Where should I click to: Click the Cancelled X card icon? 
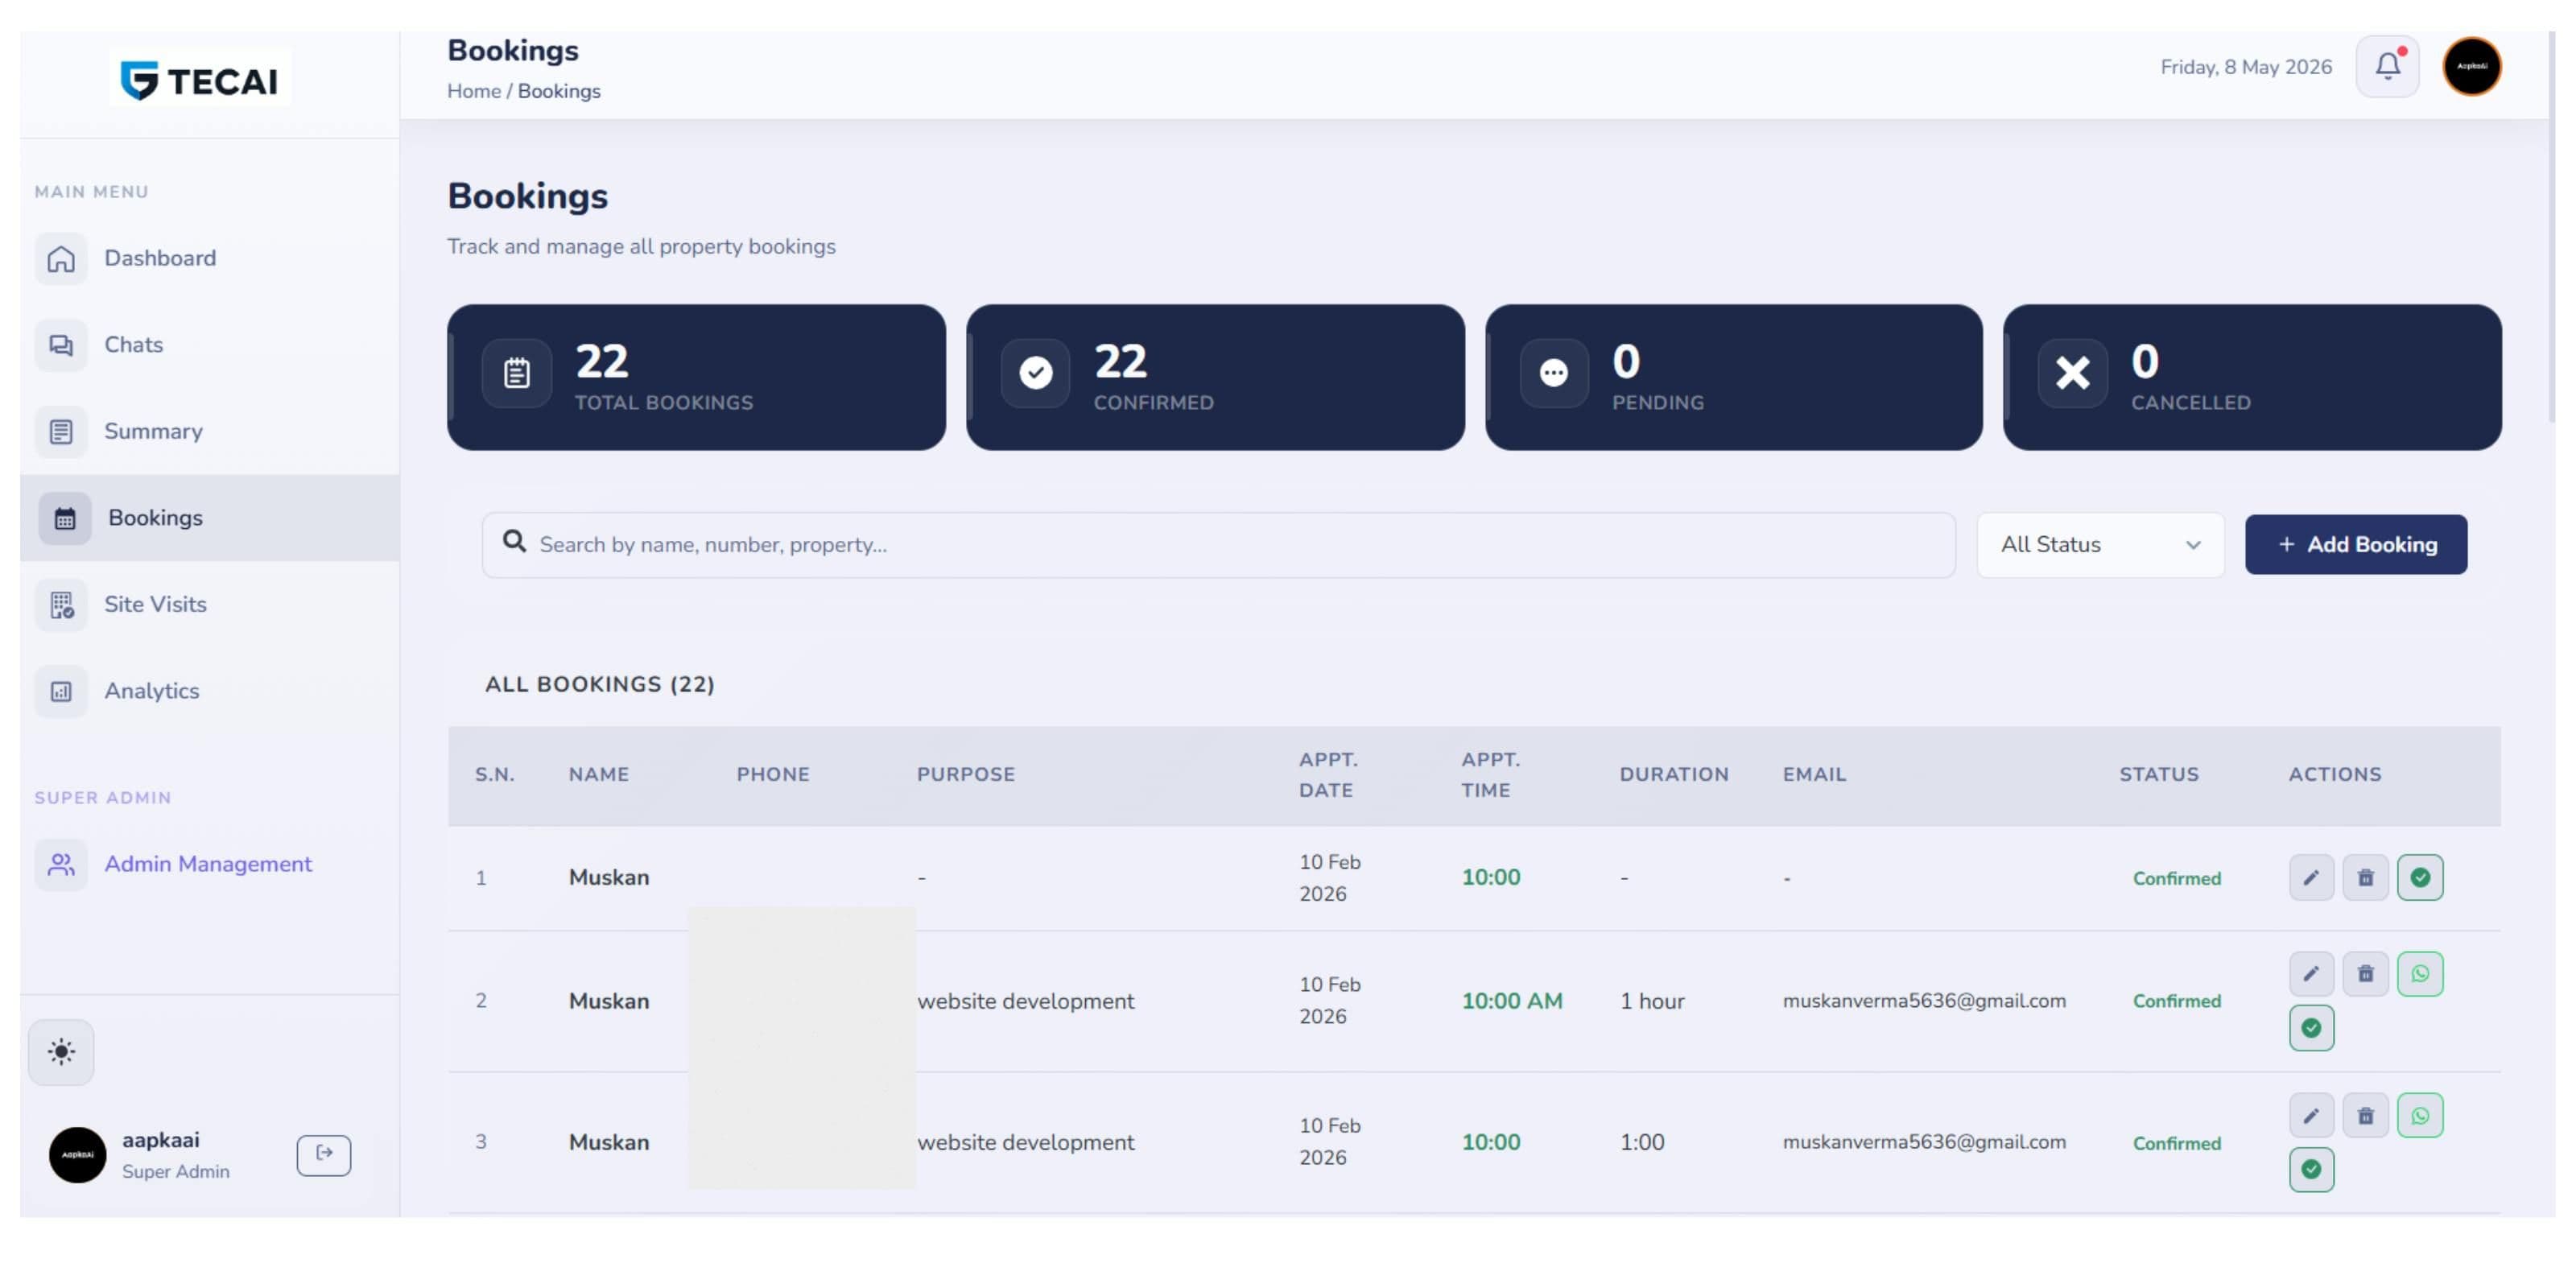click(2073, 373)
